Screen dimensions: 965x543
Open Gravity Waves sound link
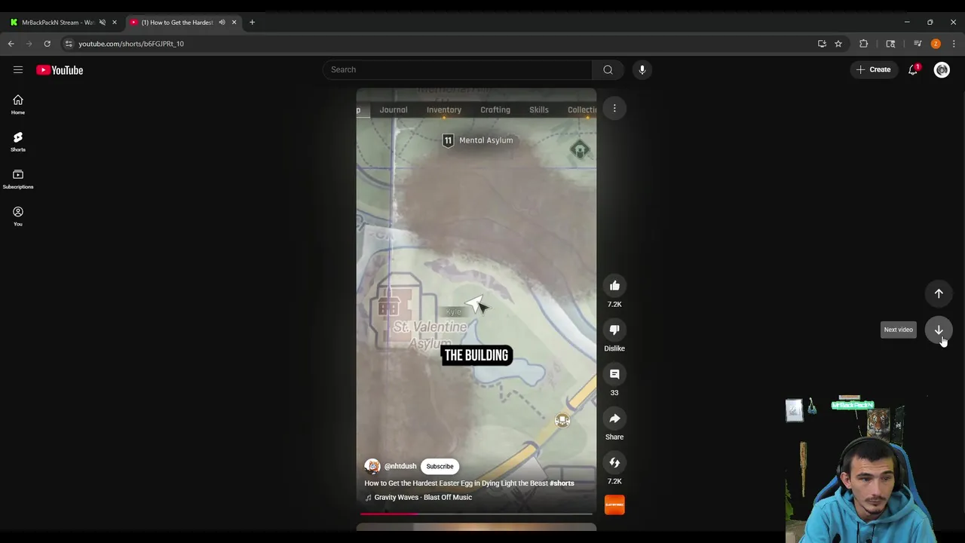coord(423,498)
